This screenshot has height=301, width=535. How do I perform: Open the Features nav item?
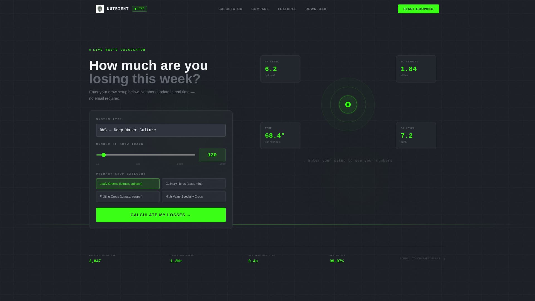click(x=287, y=9)
